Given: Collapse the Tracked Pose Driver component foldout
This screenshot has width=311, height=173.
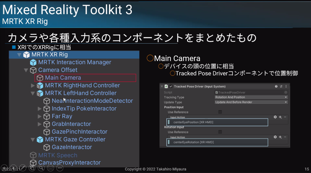Looking at the screenshot, I should click(162, 86).
